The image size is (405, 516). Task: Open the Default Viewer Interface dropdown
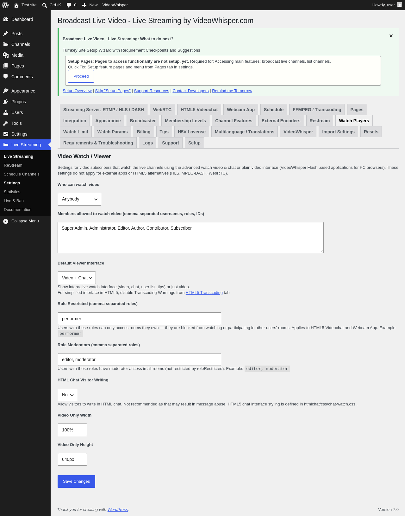coord(77,278)
